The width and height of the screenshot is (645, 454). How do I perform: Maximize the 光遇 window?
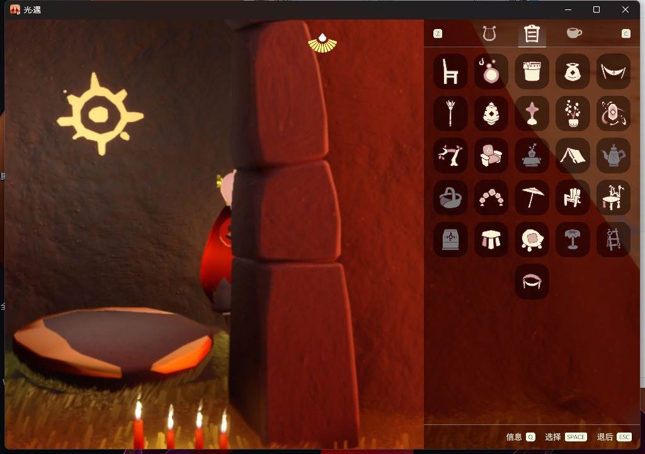click(x=596, y=9)
